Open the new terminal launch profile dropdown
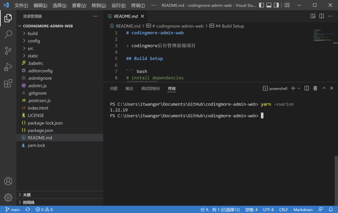 pyautogui.click(x=299, y=88)
